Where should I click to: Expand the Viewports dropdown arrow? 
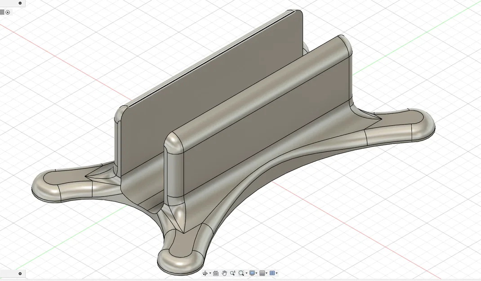tap(277, 273)
